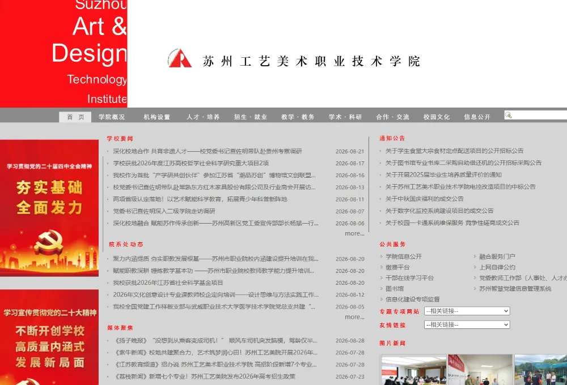Open 融合服务门户 link

(x=497, y=256)
